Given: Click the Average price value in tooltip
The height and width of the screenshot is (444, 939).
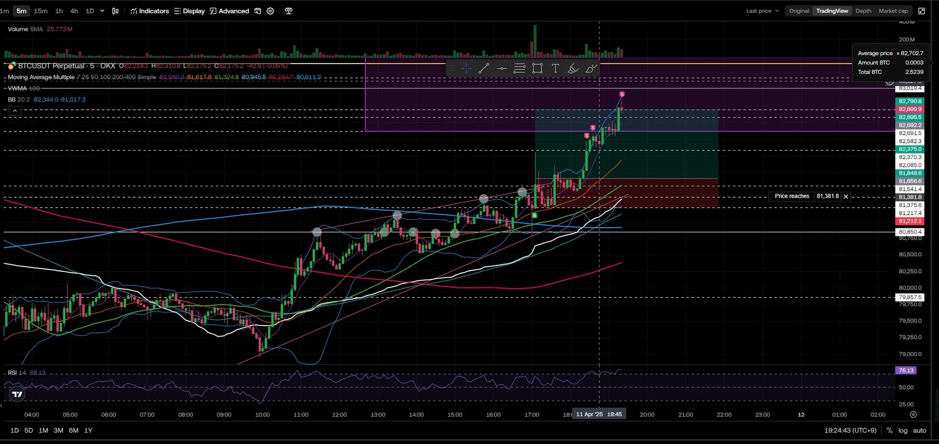Looking at the screenshot, I should pos(910,53).
